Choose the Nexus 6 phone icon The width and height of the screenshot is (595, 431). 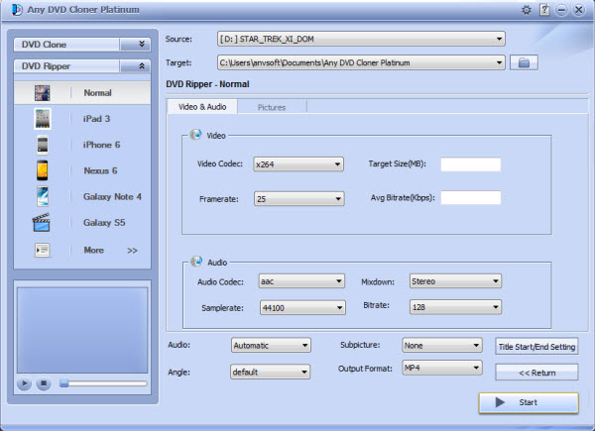point(42,170)
